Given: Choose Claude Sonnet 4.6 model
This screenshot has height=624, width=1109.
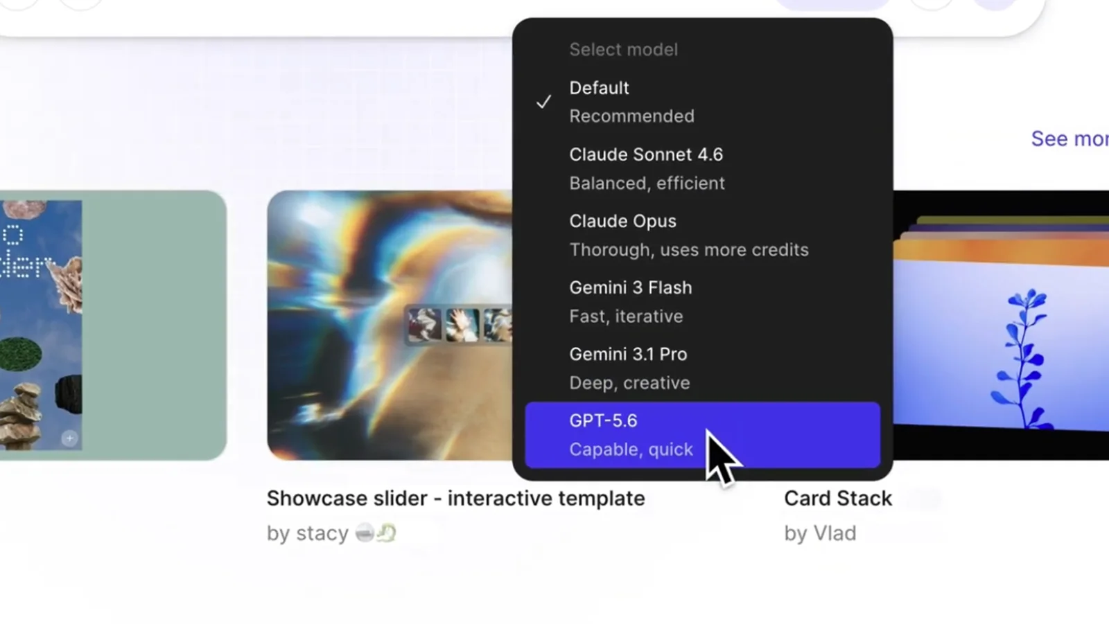Looking at the screenshot, I should click(702, 168).
